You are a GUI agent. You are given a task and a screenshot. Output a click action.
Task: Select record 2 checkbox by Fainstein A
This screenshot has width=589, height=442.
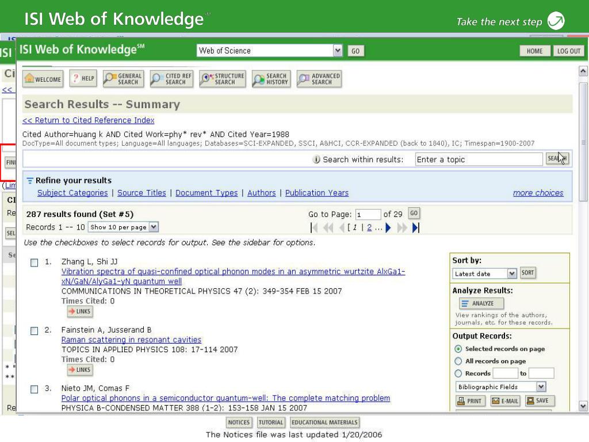click(34, 331)
